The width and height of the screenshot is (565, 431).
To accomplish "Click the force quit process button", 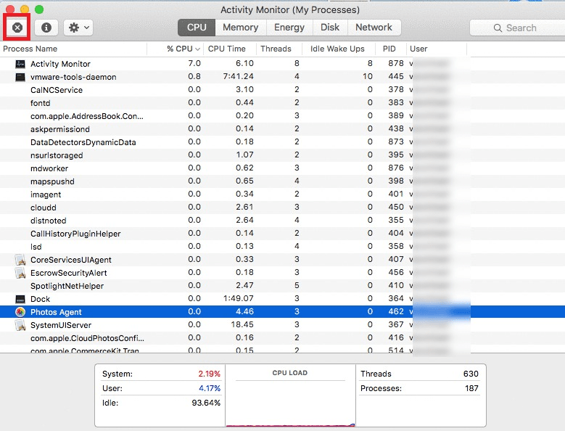I will [x=17, y=28].
